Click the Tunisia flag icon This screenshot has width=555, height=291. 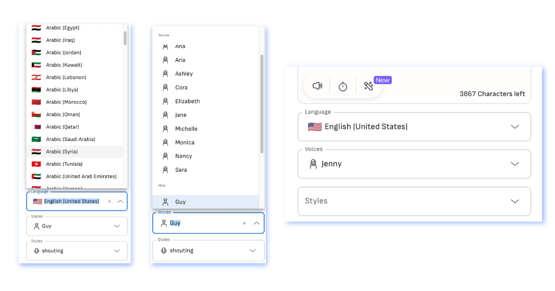pyautogui.click(x=37, y=164)
